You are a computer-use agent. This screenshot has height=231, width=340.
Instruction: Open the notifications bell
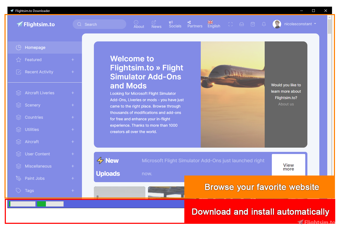(x=264, y=24)
